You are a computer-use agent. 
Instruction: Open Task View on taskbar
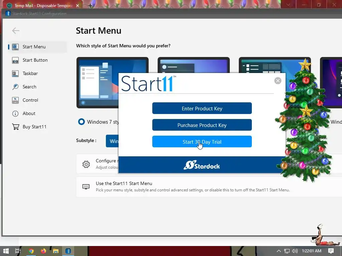point(18,251)
